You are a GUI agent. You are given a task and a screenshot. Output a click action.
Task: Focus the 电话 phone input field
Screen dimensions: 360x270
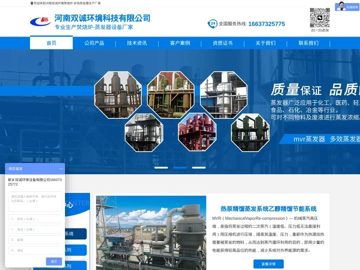click(35, 229)
